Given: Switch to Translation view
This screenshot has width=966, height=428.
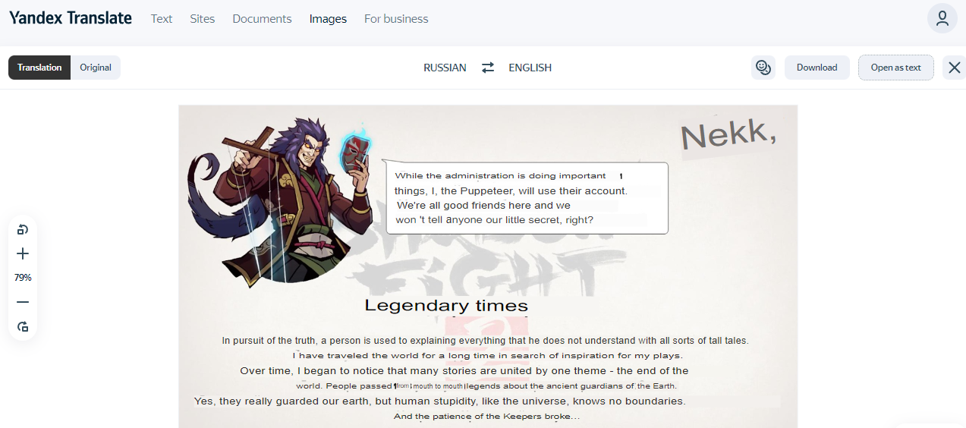Looking at the screenshot, I should [x=39, y=68].
